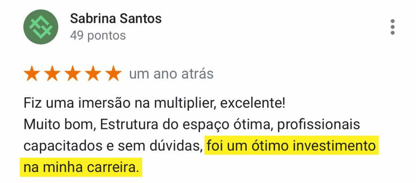416x183 pixels.
Task: Open the reviewer name Sabrina Santos
Action: (x=116, y=18)
